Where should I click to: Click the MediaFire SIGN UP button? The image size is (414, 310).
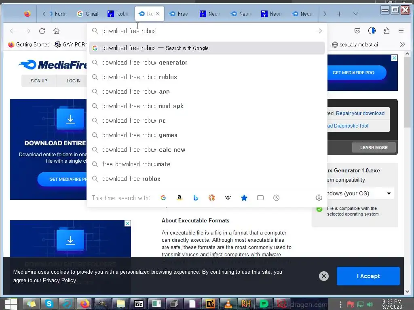coord(39,81)
